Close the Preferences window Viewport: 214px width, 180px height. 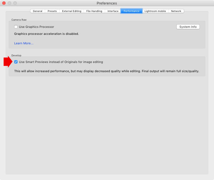tap(4, 3)
